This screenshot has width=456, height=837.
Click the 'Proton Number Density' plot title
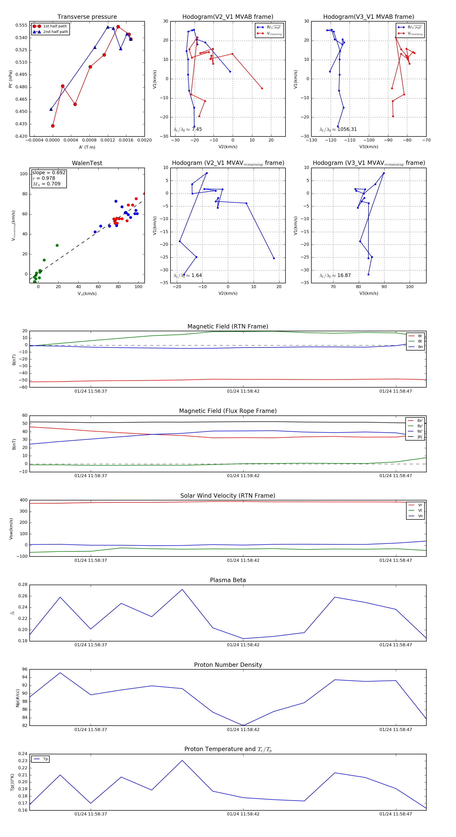pos(228,665)
